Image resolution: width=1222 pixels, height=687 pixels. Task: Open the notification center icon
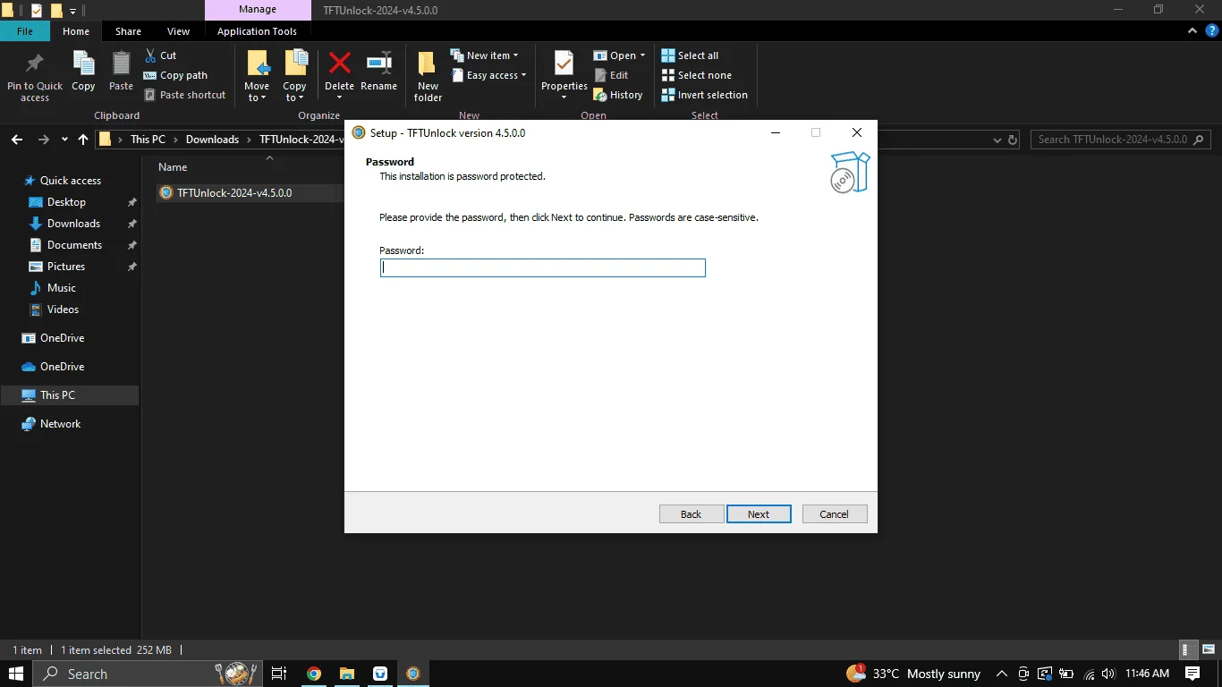pos(1192,674)
